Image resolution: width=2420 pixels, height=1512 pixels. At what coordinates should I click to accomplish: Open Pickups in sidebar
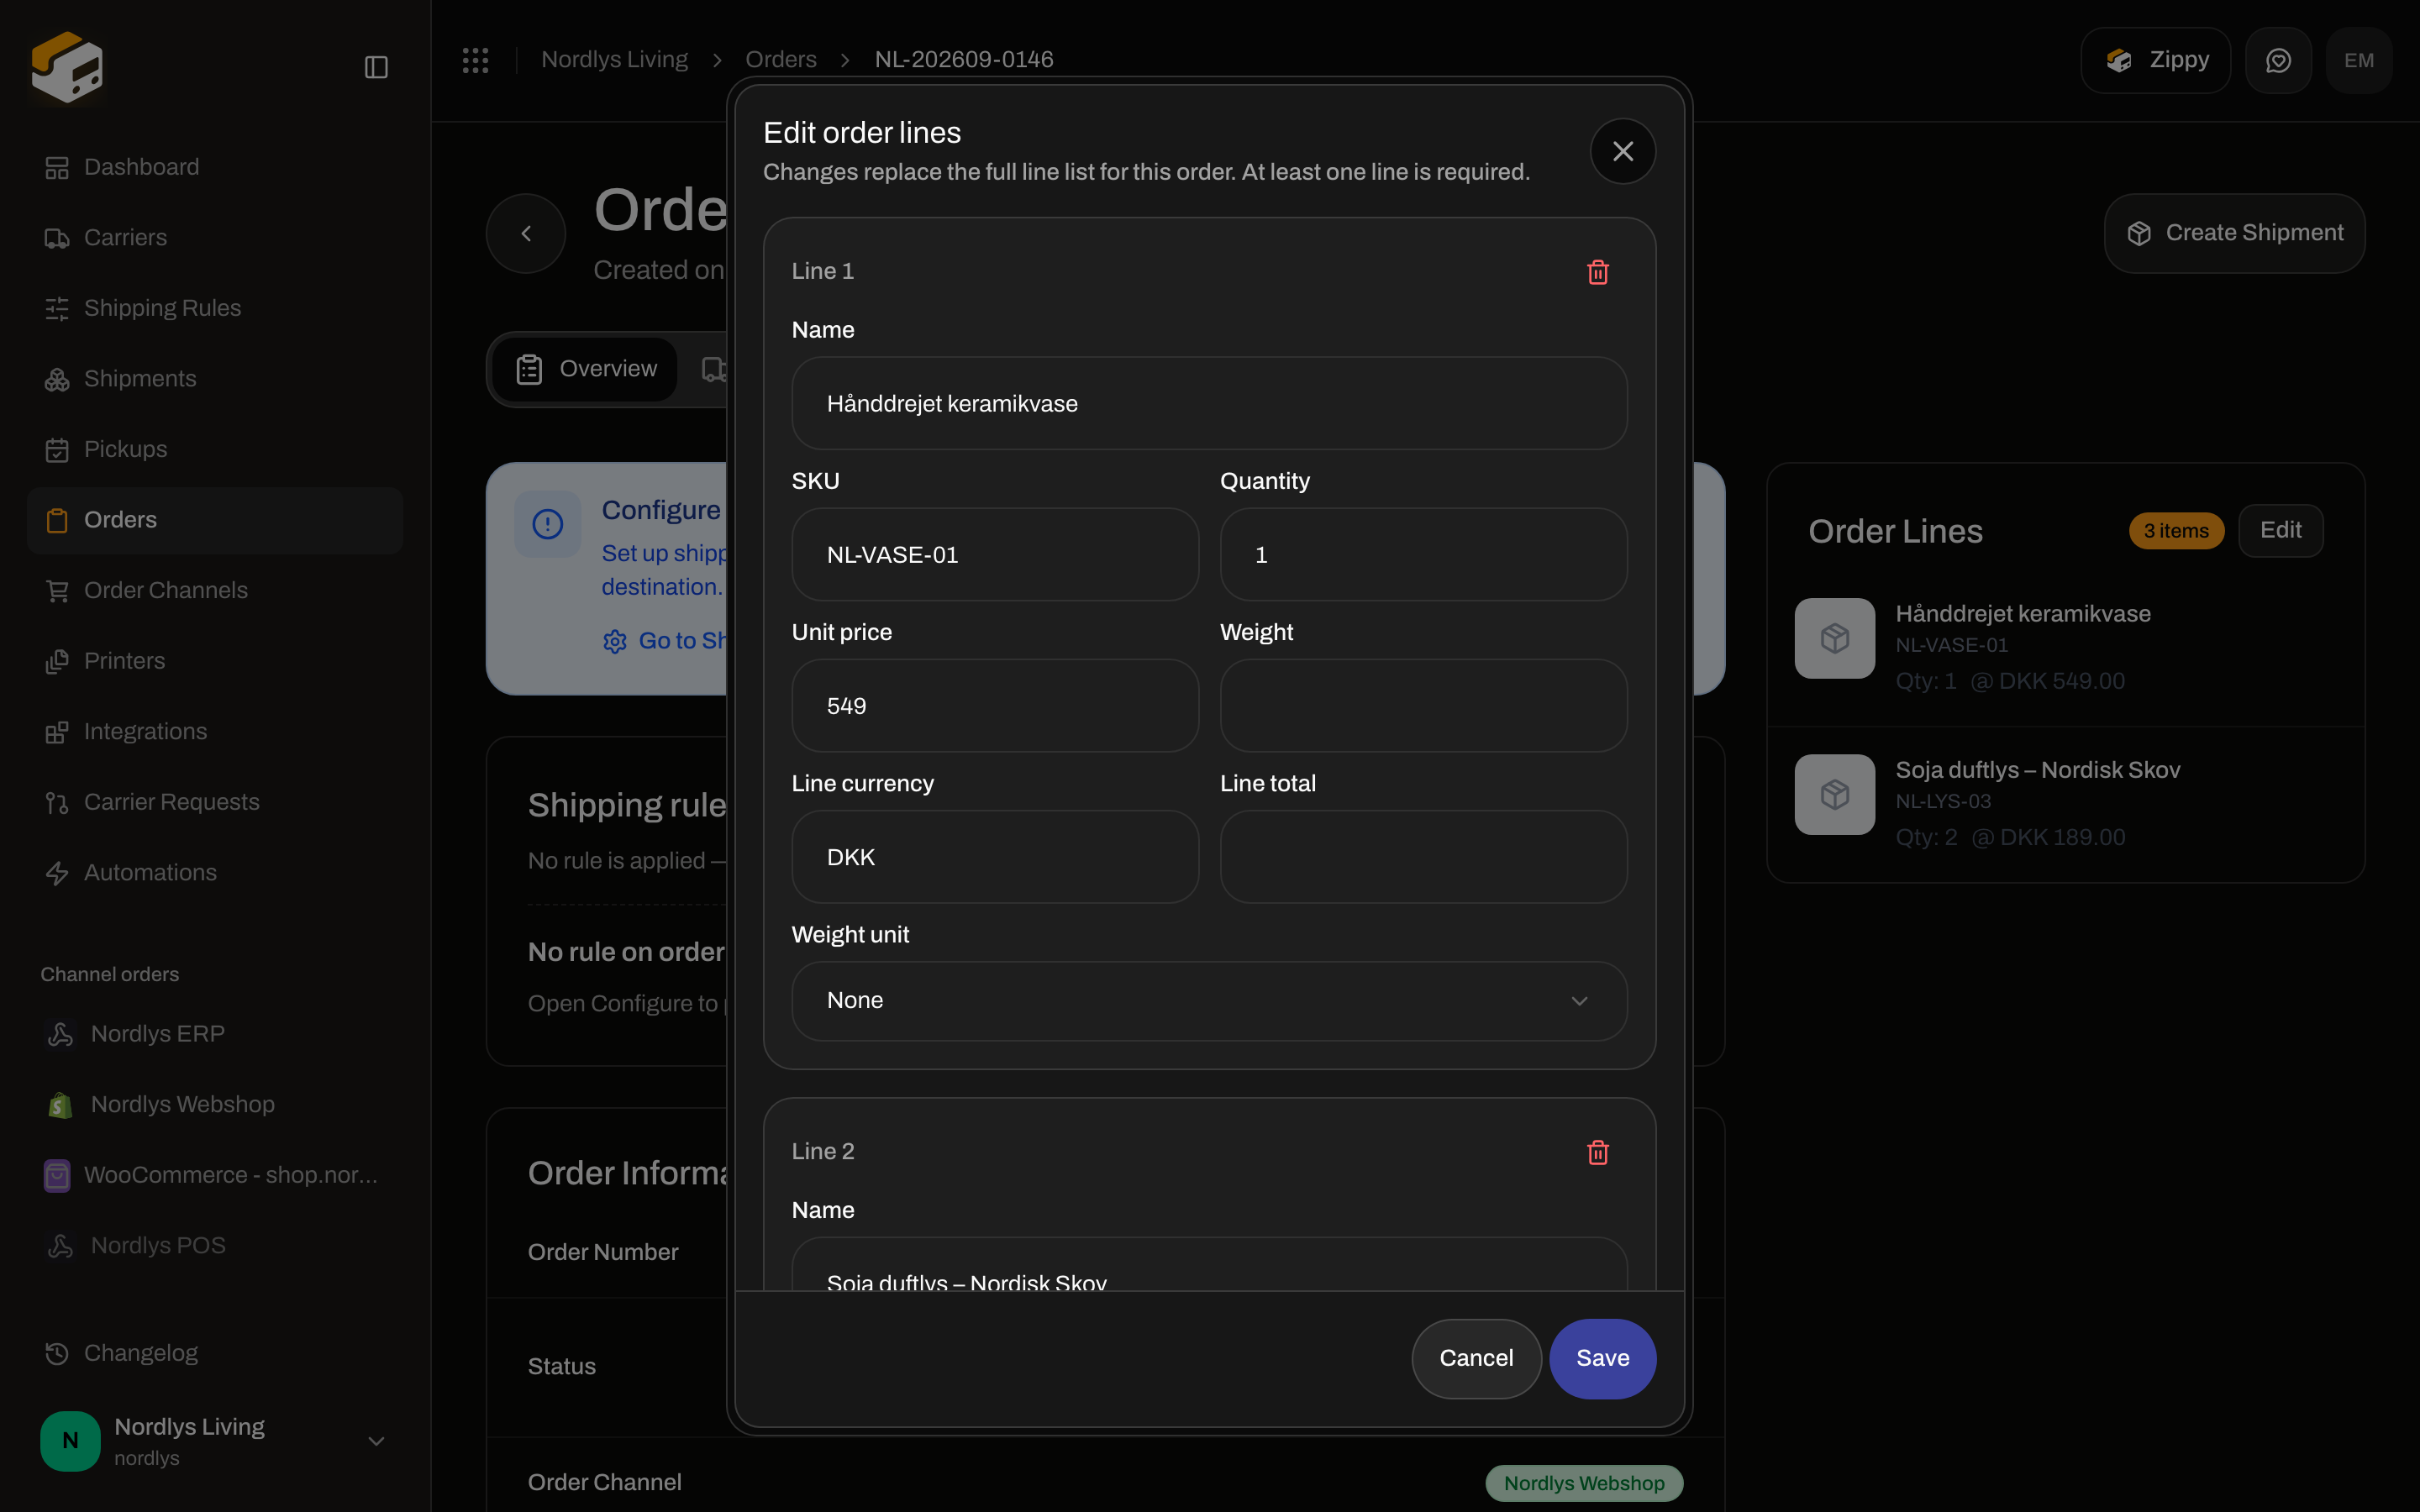coord(214,449)
